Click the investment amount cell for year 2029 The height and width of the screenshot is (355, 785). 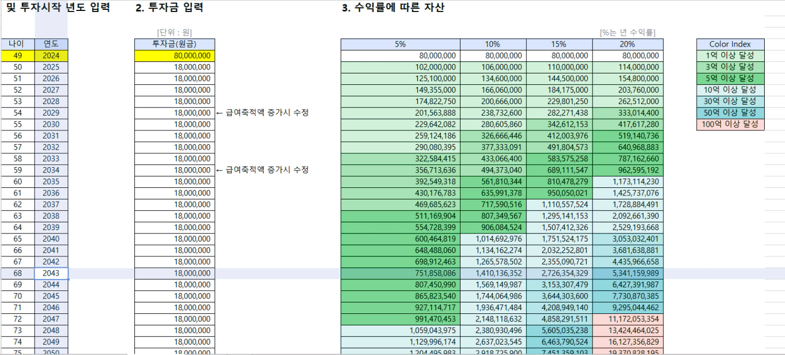click(x=174, y=113)
